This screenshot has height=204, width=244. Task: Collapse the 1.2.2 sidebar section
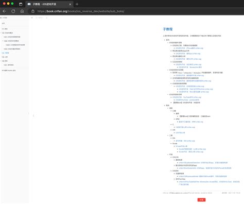point(3,41)
